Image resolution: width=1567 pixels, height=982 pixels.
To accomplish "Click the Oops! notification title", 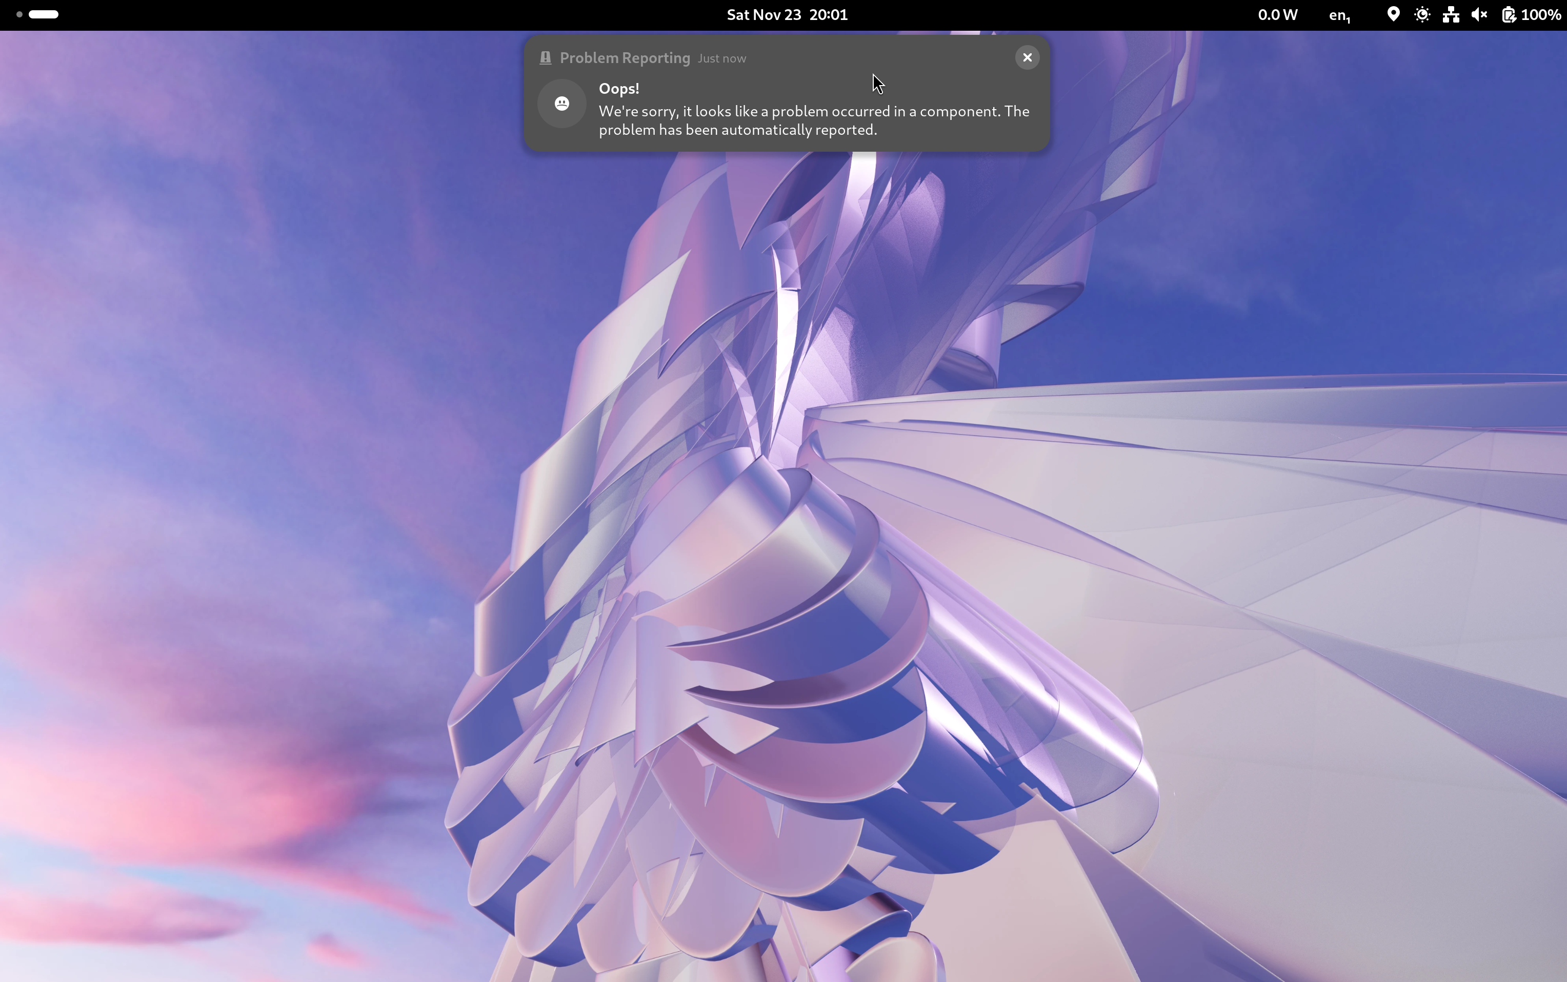I will click(618, 88).
